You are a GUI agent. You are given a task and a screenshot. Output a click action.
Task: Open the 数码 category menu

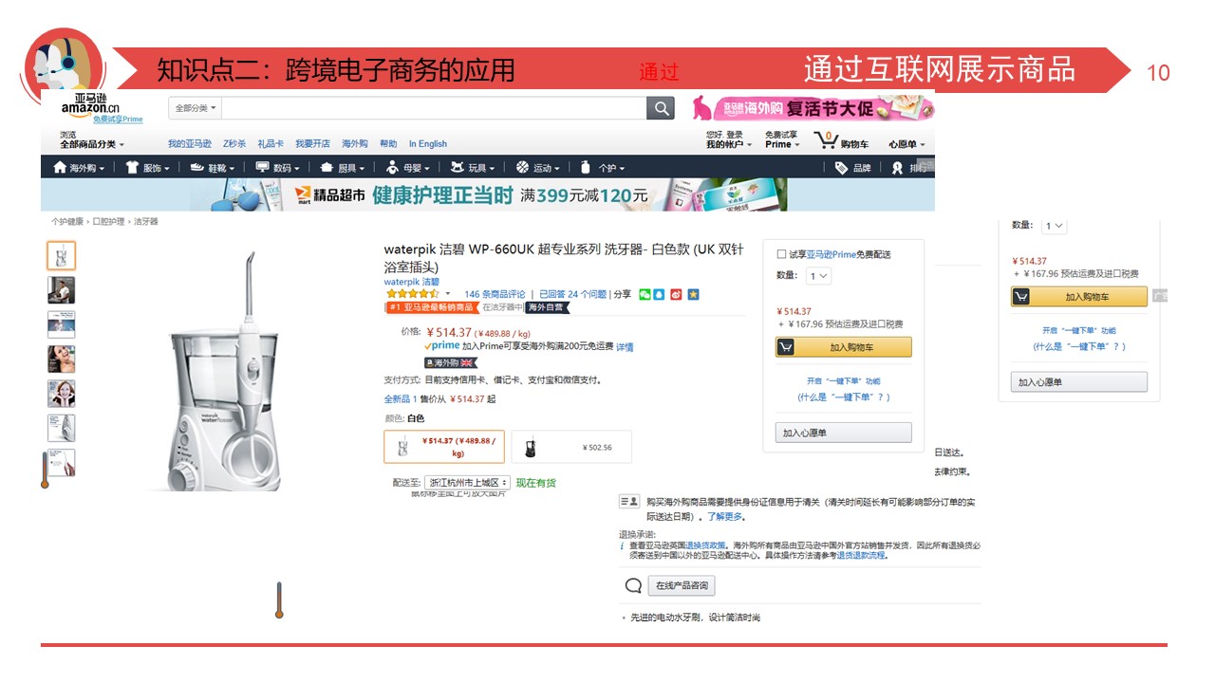[275, 168]
